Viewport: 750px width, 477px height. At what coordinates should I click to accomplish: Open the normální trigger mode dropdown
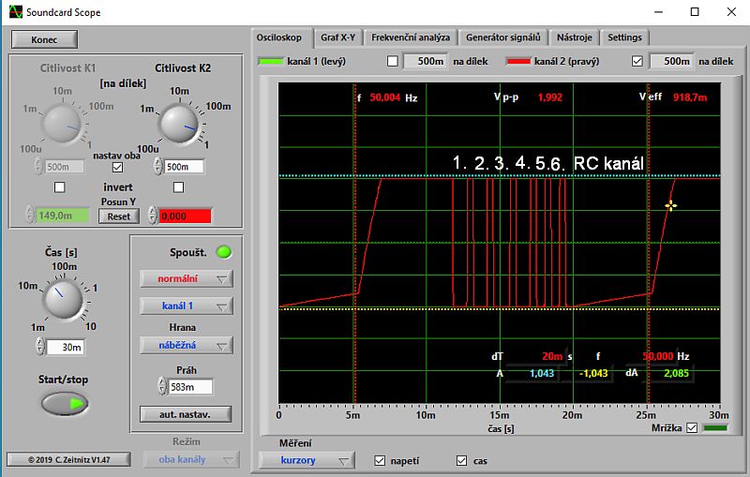186,278
